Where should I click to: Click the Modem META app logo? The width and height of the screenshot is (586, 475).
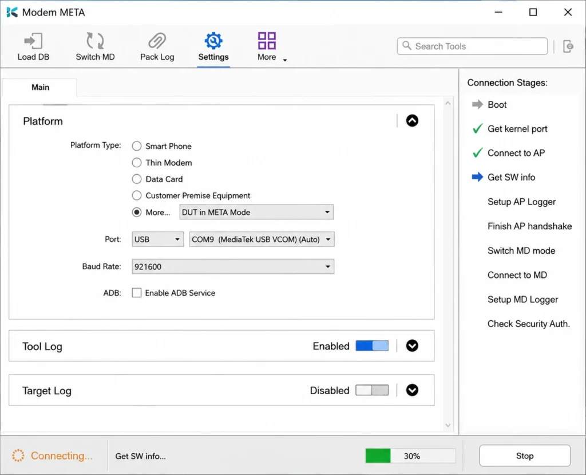point(12,13)
